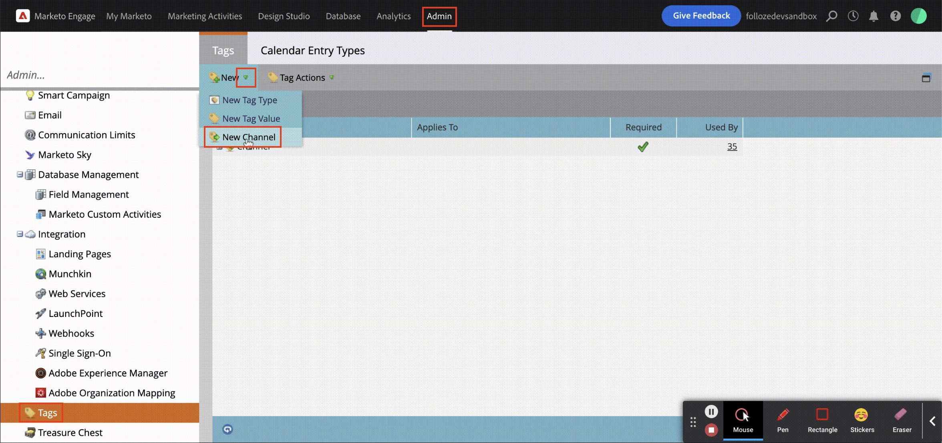This screenshot has height=443, width=942.
Task: Open Webhooks in the admin tree
Action: click(71, 333)
